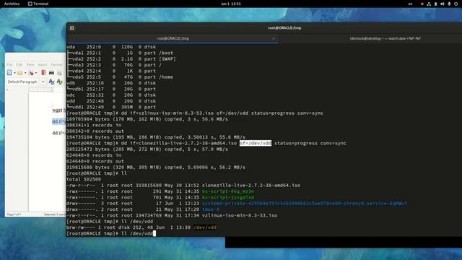Click the new tab icon in terminal header
This screenshot has width=462, height=260.
(x=72, y=28)
